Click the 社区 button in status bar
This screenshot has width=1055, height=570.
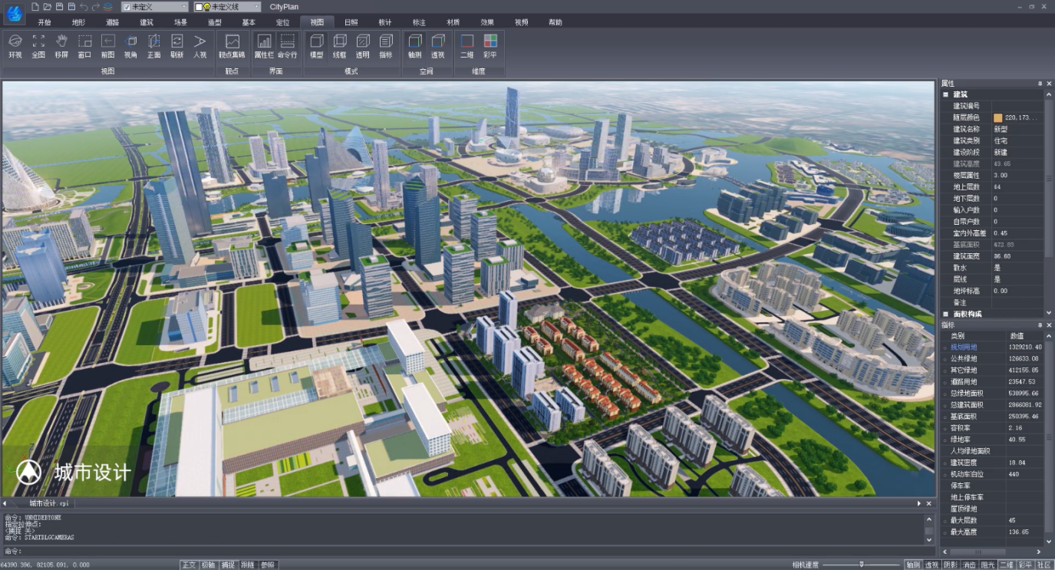(x=1043, y=565)
